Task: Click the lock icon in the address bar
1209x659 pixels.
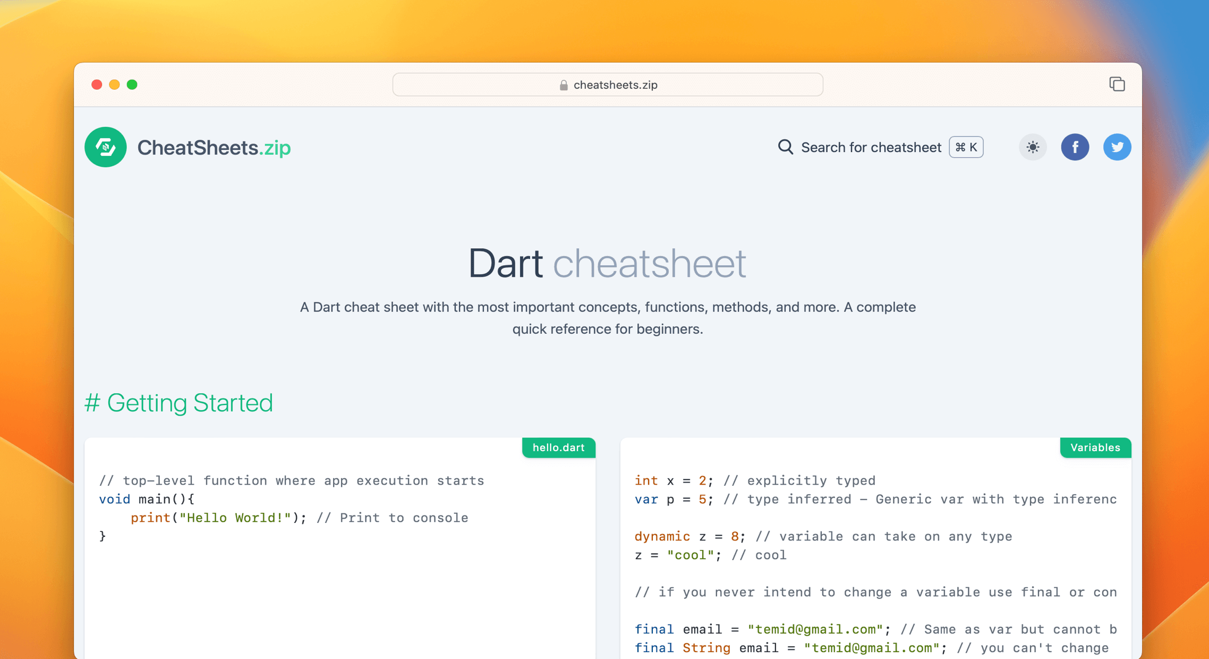Action: [563, 85]
